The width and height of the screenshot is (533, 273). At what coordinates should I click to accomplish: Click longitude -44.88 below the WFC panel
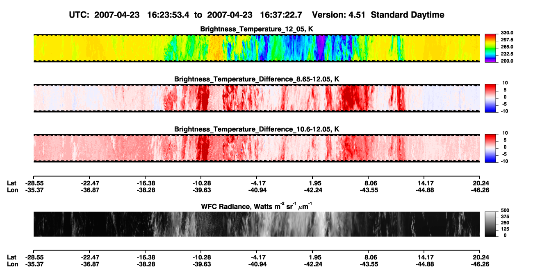point(424,264)
